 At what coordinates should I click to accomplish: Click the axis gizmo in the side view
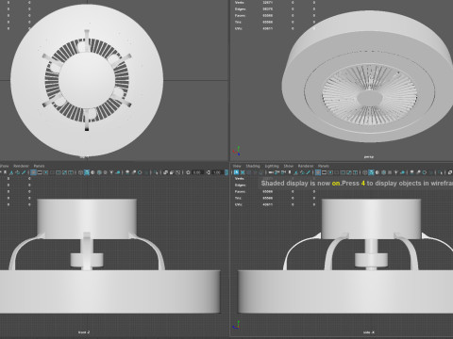coord(237,325)
